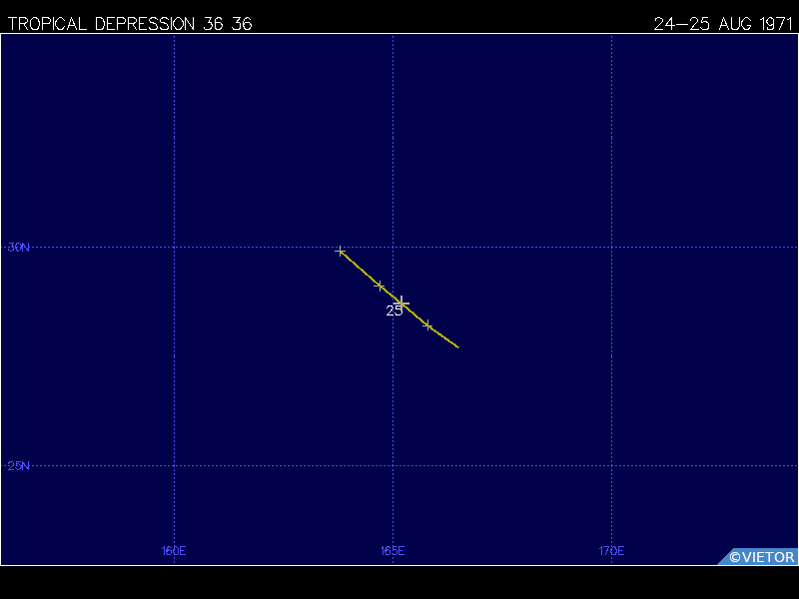Click the title 'TROPICAL DEPRESSION 36 36'
799x599 pixels.
tap(130, 24)
